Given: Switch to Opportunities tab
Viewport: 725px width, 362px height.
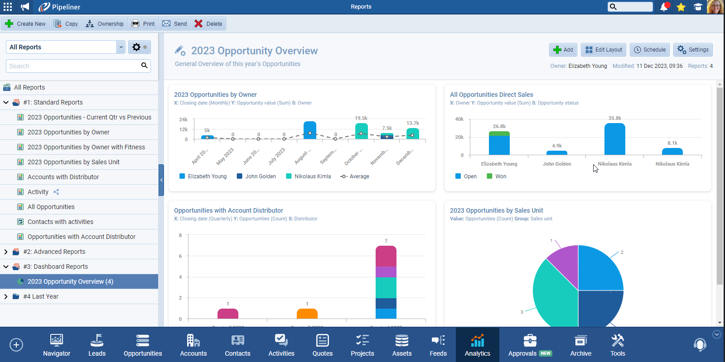Looking at the screenshot, I should (143, 345).
